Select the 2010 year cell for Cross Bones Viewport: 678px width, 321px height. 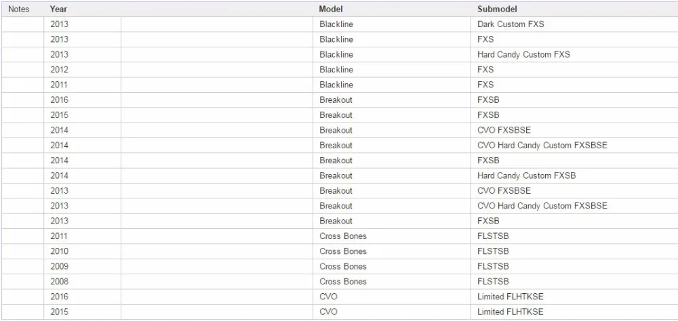(x=82, y=251)
